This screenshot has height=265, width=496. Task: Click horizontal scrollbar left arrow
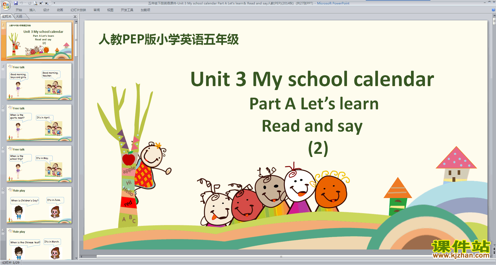pyautogui.click(x=81, y=257)
